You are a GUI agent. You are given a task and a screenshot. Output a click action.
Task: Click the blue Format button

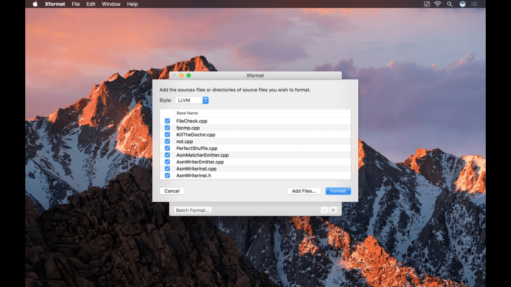pyautogui.click(x=338, y=191)
